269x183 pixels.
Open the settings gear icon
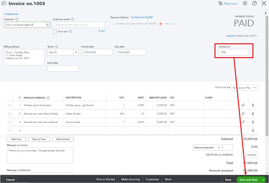(x=245, y=4)
